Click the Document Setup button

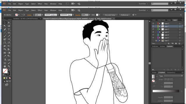click(110, 15)
